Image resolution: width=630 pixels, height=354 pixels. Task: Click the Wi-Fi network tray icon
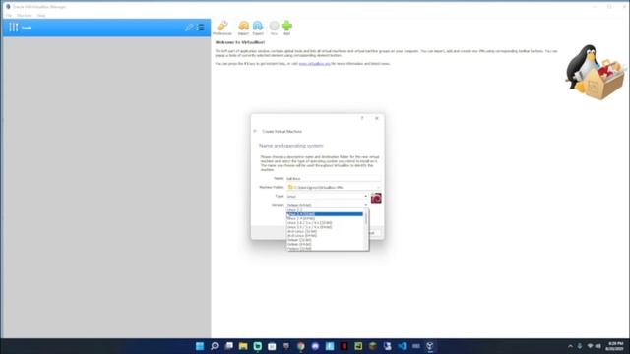click(x=590, y=346)
